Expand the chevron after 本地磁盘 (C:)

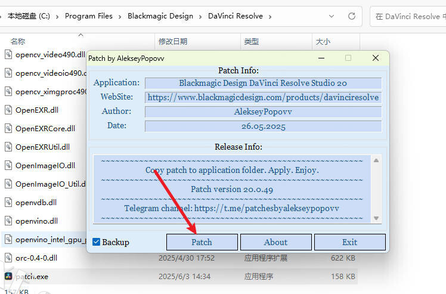point(57,17)
